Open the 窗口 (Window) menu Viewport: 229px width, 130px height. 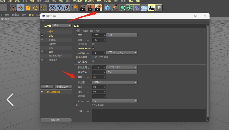(131, 1)
